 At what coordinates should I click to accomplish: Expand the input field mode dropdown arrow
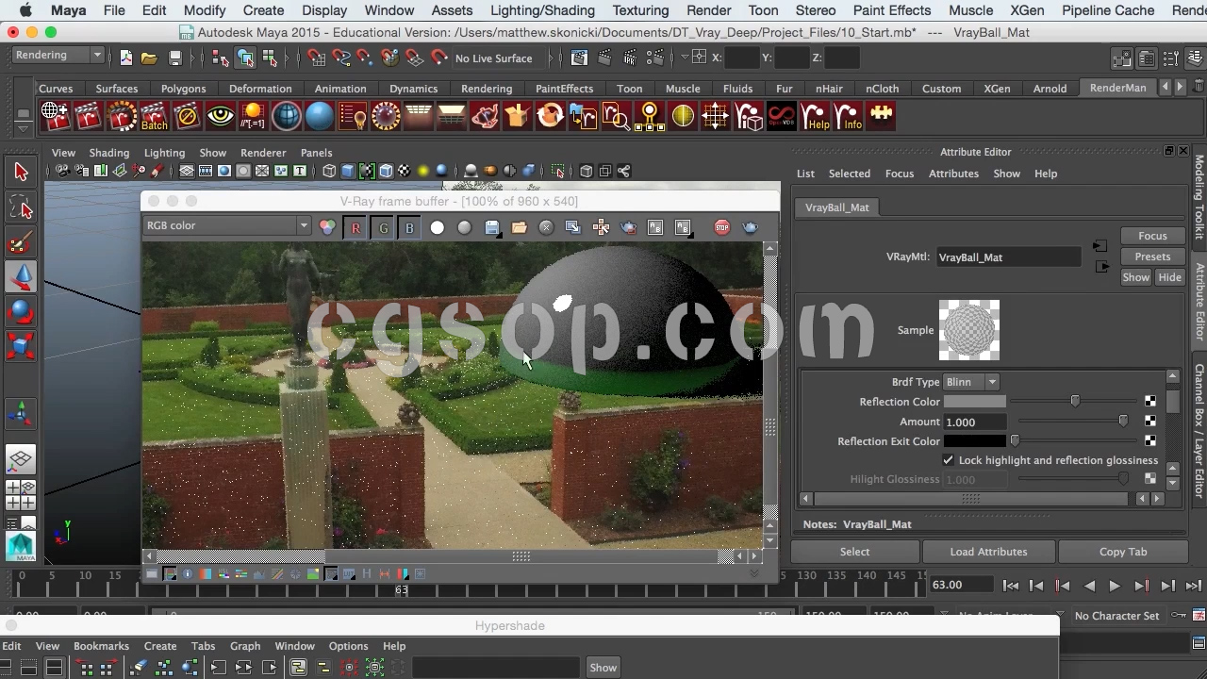click(x=684, y=58)
